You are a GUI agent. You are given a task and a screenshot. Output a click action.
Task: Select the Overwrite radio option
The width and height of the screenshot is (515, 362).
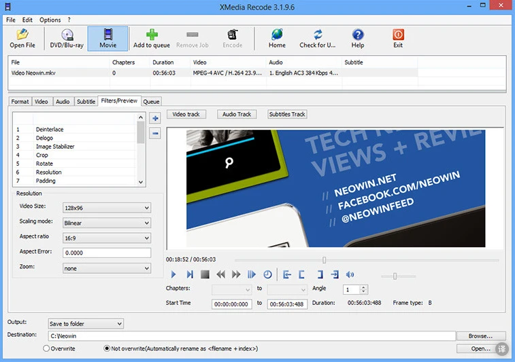[x=46, y=348]
